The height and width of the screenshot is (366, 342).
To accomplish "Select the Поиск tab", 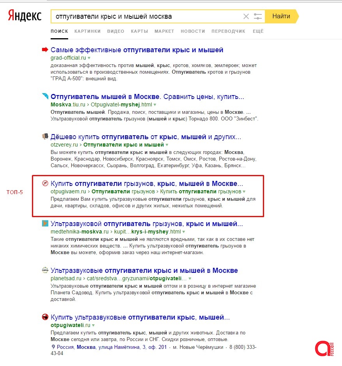I will (x=59, y=31).
